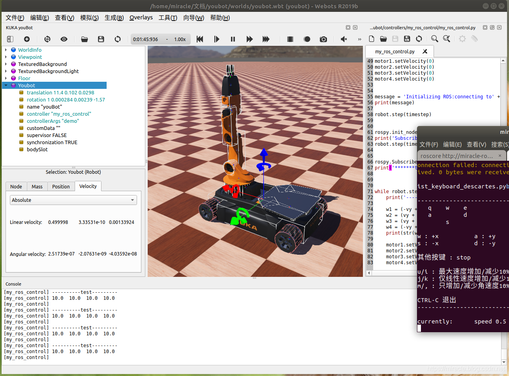
Task: Click the editor scrollbar up arrow
Action: [503, 61]
